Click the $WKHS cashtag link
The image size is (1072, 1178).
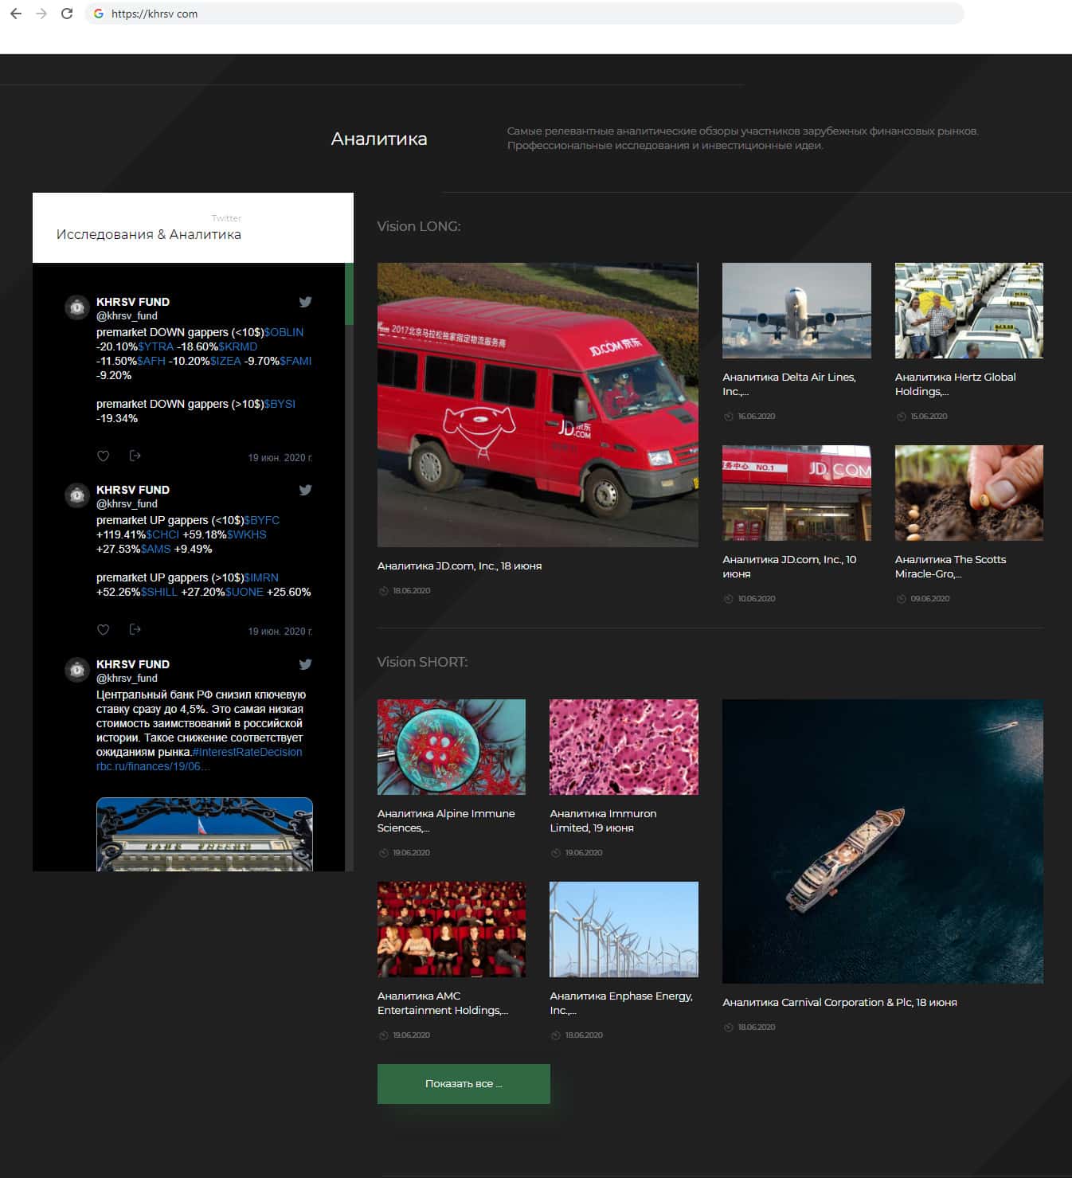[x=247, y=534]
